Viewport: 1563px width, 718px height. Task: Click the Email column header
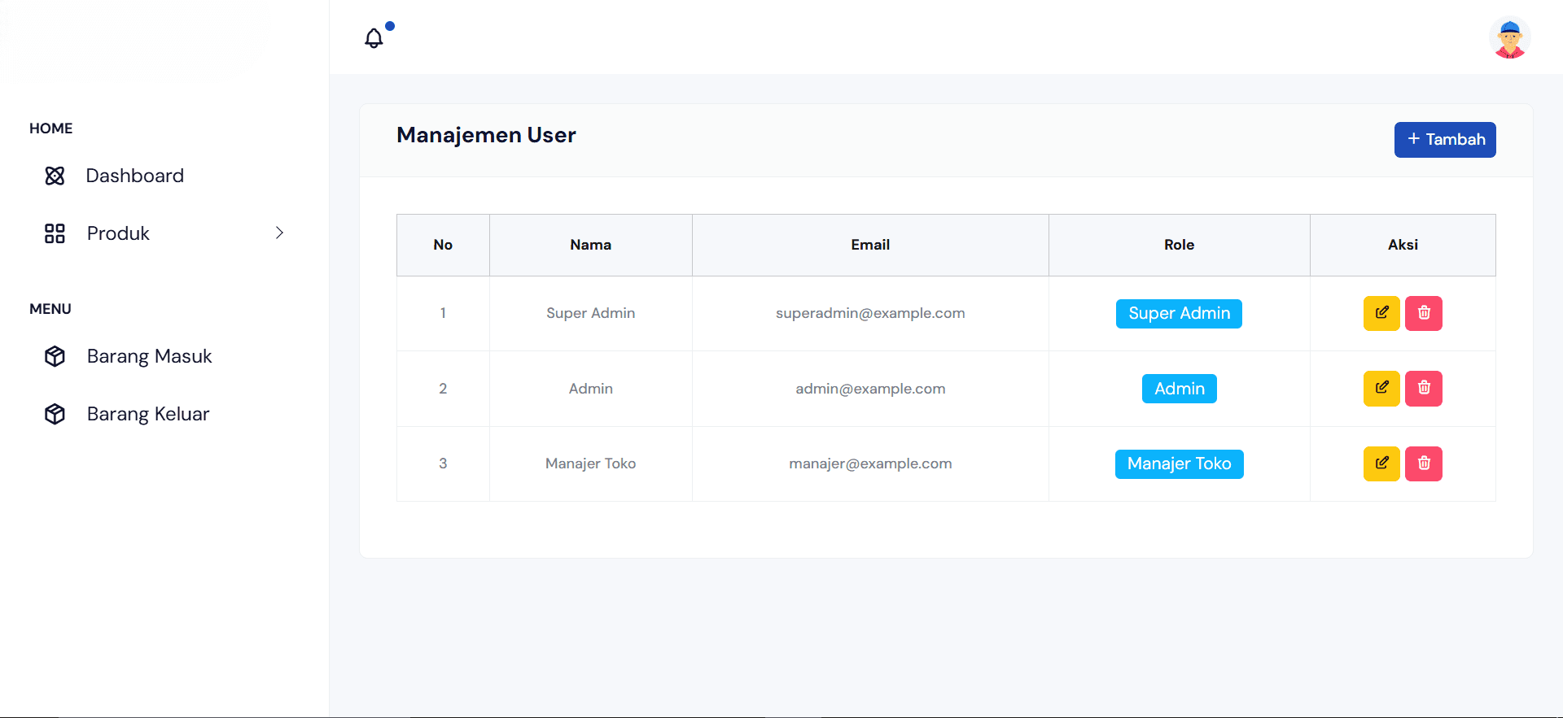point(870,245)
